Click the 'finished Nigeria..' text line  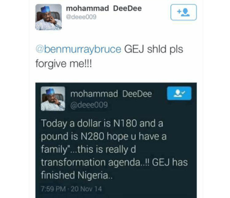[77, 175]
